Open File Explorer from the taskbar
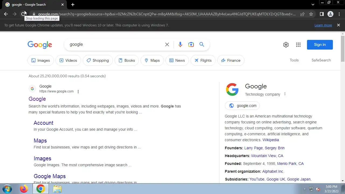 [57, 189]
